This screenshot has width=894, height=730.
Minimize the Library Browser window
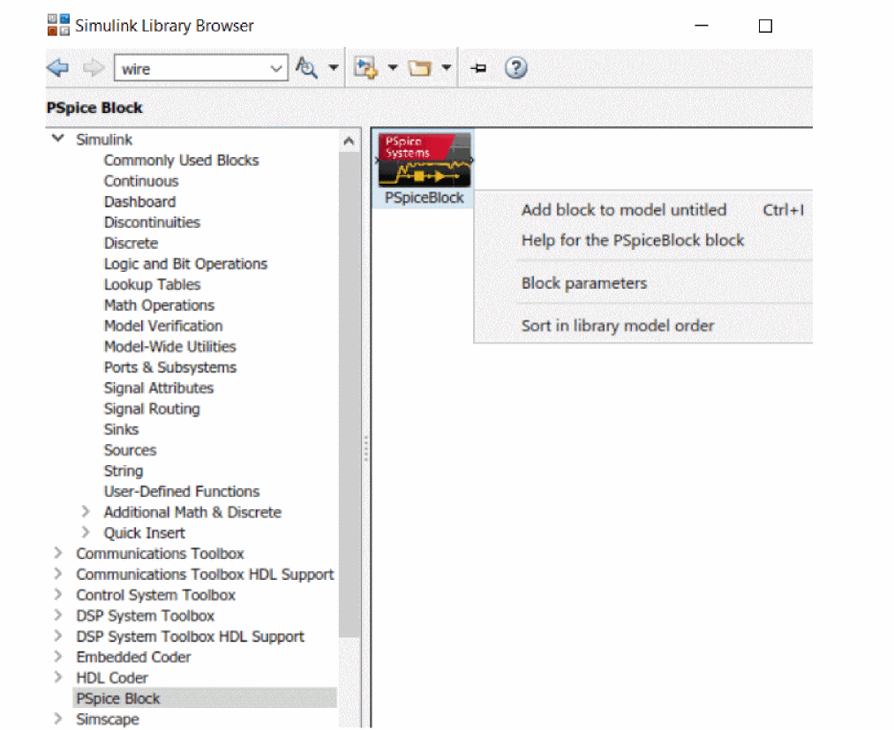click(702, 26)
